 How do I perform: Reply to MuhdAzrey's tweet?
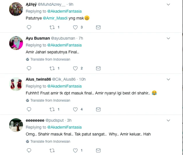pyautogui.click(x=29, y=27)
